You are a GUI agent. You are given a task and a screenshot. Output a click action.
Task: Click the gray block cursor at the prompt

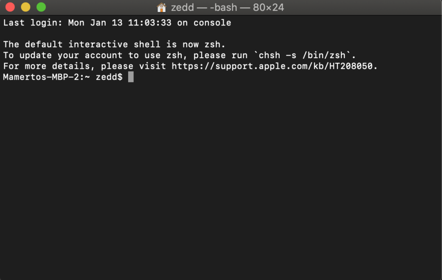pos(131,77)
